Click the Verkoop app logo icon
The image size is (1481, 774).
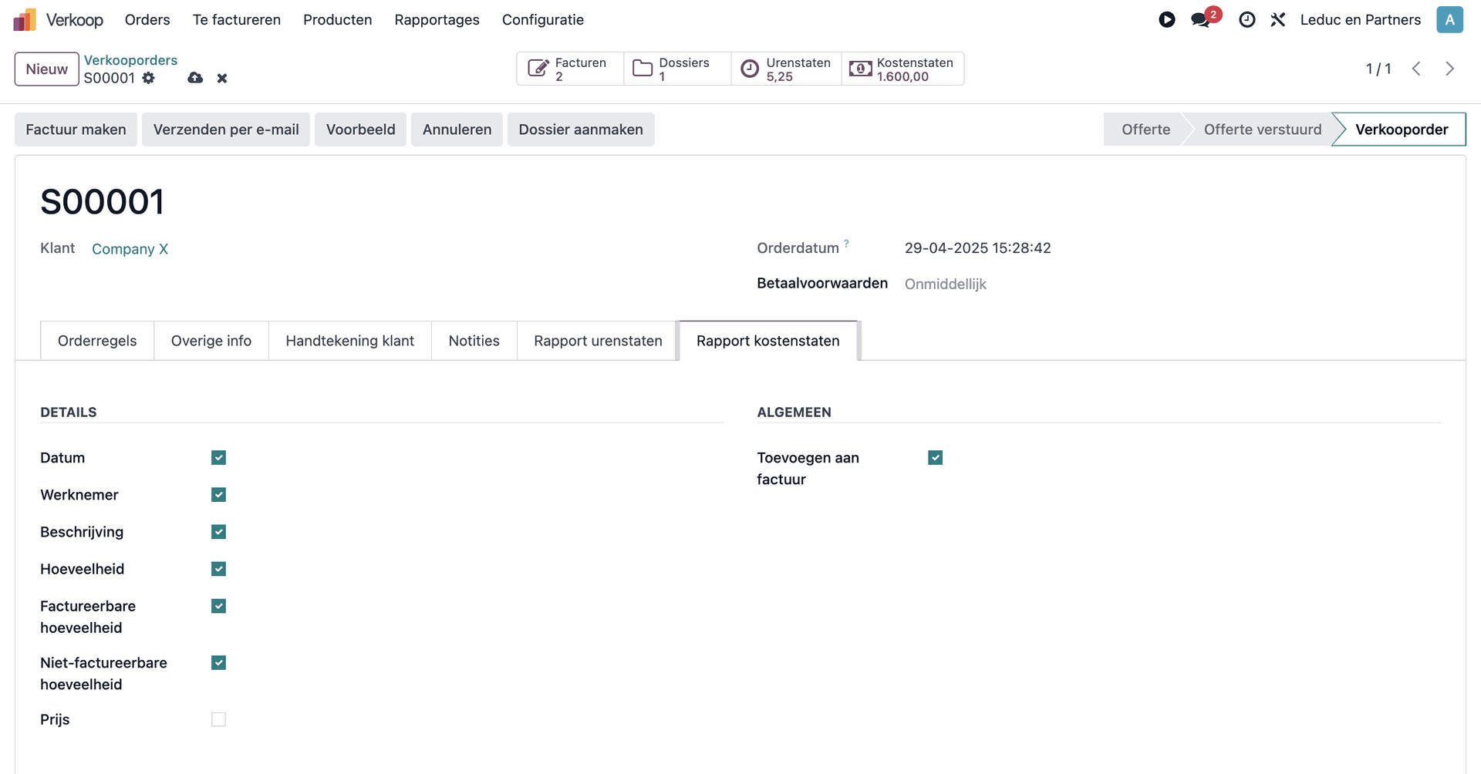[x=25, y=20]
